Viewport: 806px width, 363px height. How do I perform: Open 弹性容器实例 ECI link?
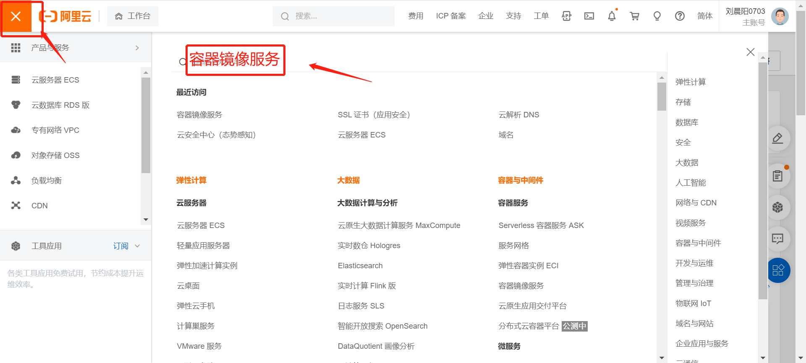tap(528, 266)
